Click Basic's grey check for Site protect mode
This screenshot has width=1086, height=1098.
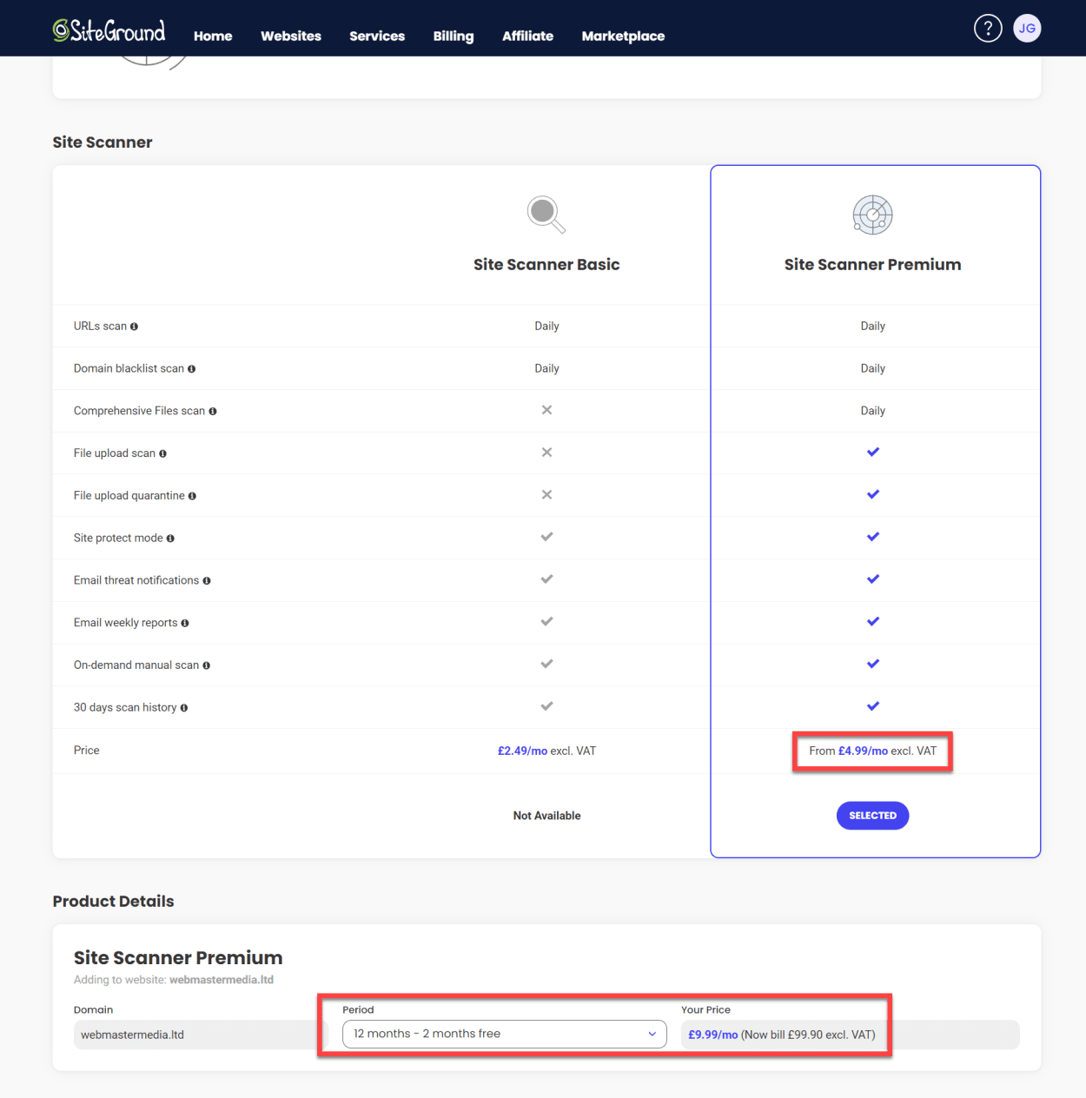point(546,537)
